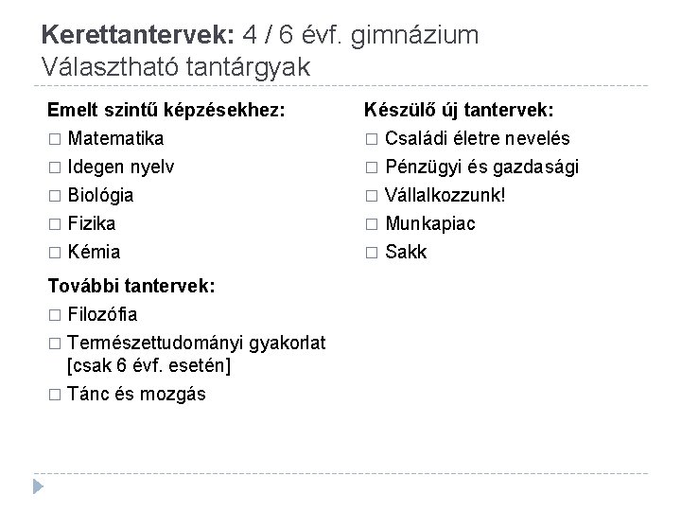Select the Választható tantárgyak subtitle

(x=176, y=67)
